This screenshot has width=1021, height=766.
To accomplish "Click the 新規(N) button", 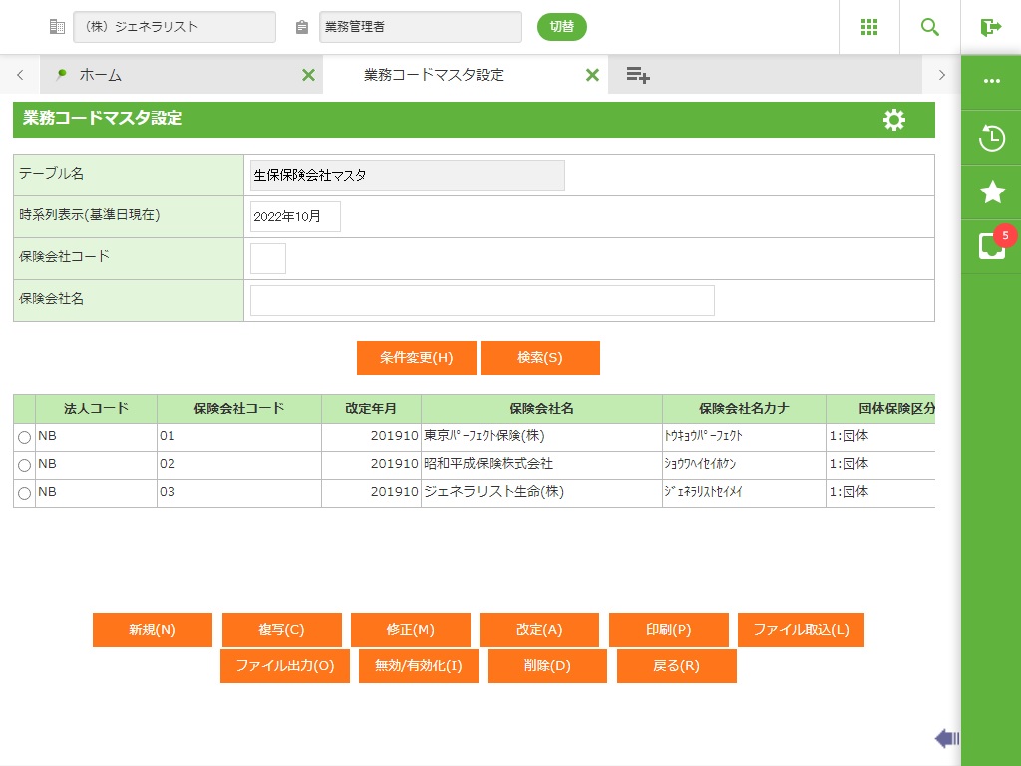I will pos(153,630).
